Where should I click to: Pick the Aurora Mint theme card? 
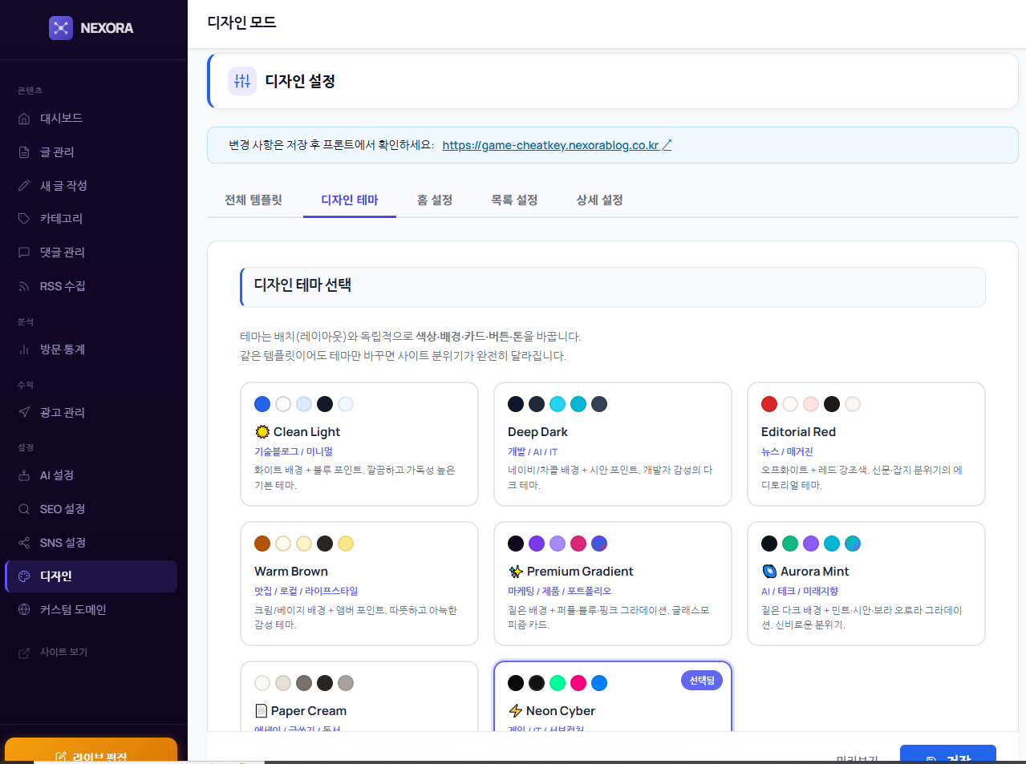866,583
